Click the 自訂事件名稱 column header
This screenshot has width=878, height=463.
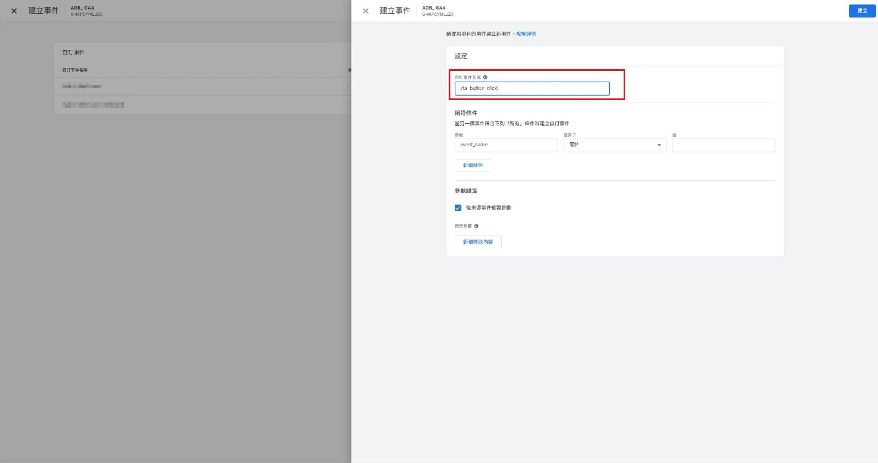coord(75,70)
